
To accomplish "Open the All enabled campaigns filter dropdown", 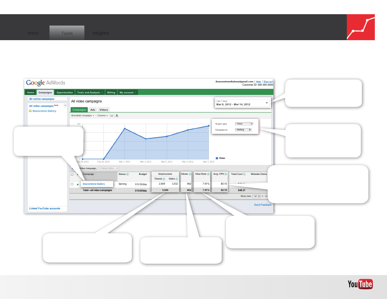I will pyautogui.click(x=83, y=116).
